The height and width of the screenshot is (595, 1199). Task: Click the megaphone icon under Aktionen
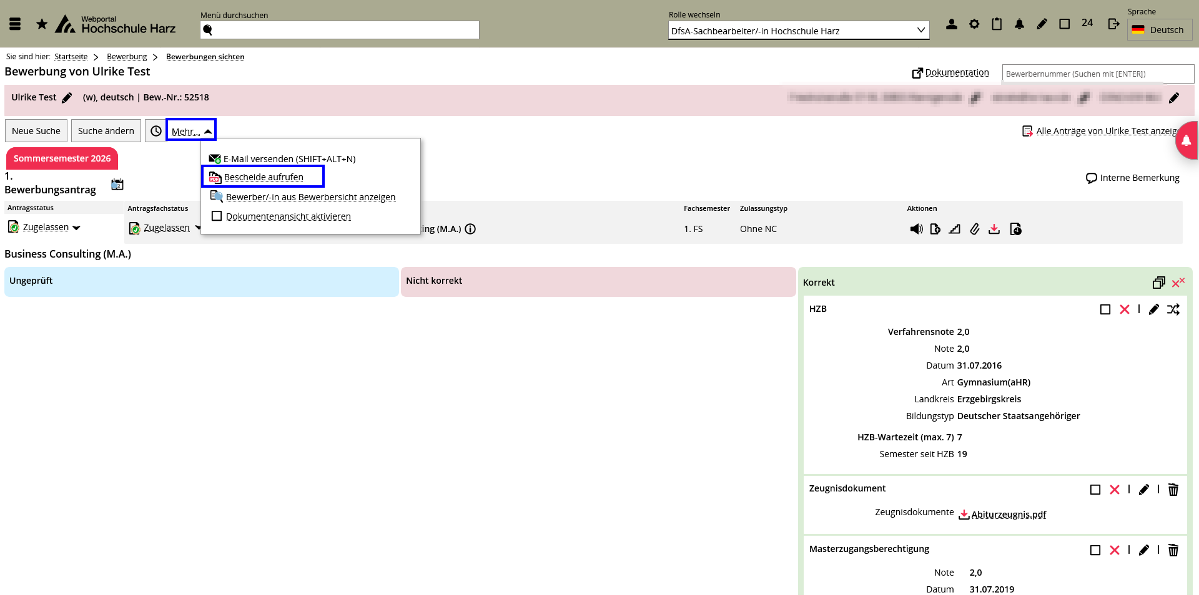[x=916, y=229]
